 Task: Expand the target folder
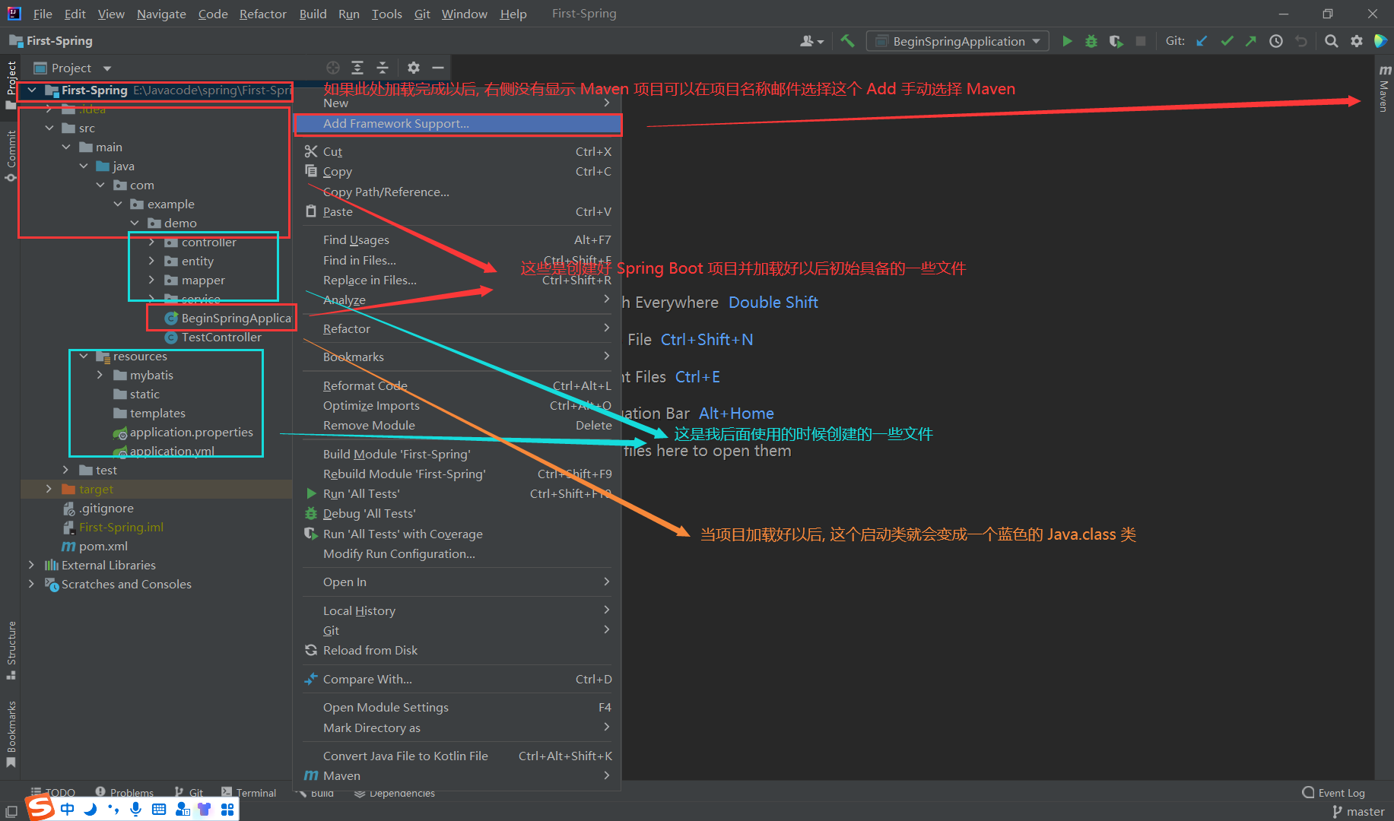click(x=49, y=489)
